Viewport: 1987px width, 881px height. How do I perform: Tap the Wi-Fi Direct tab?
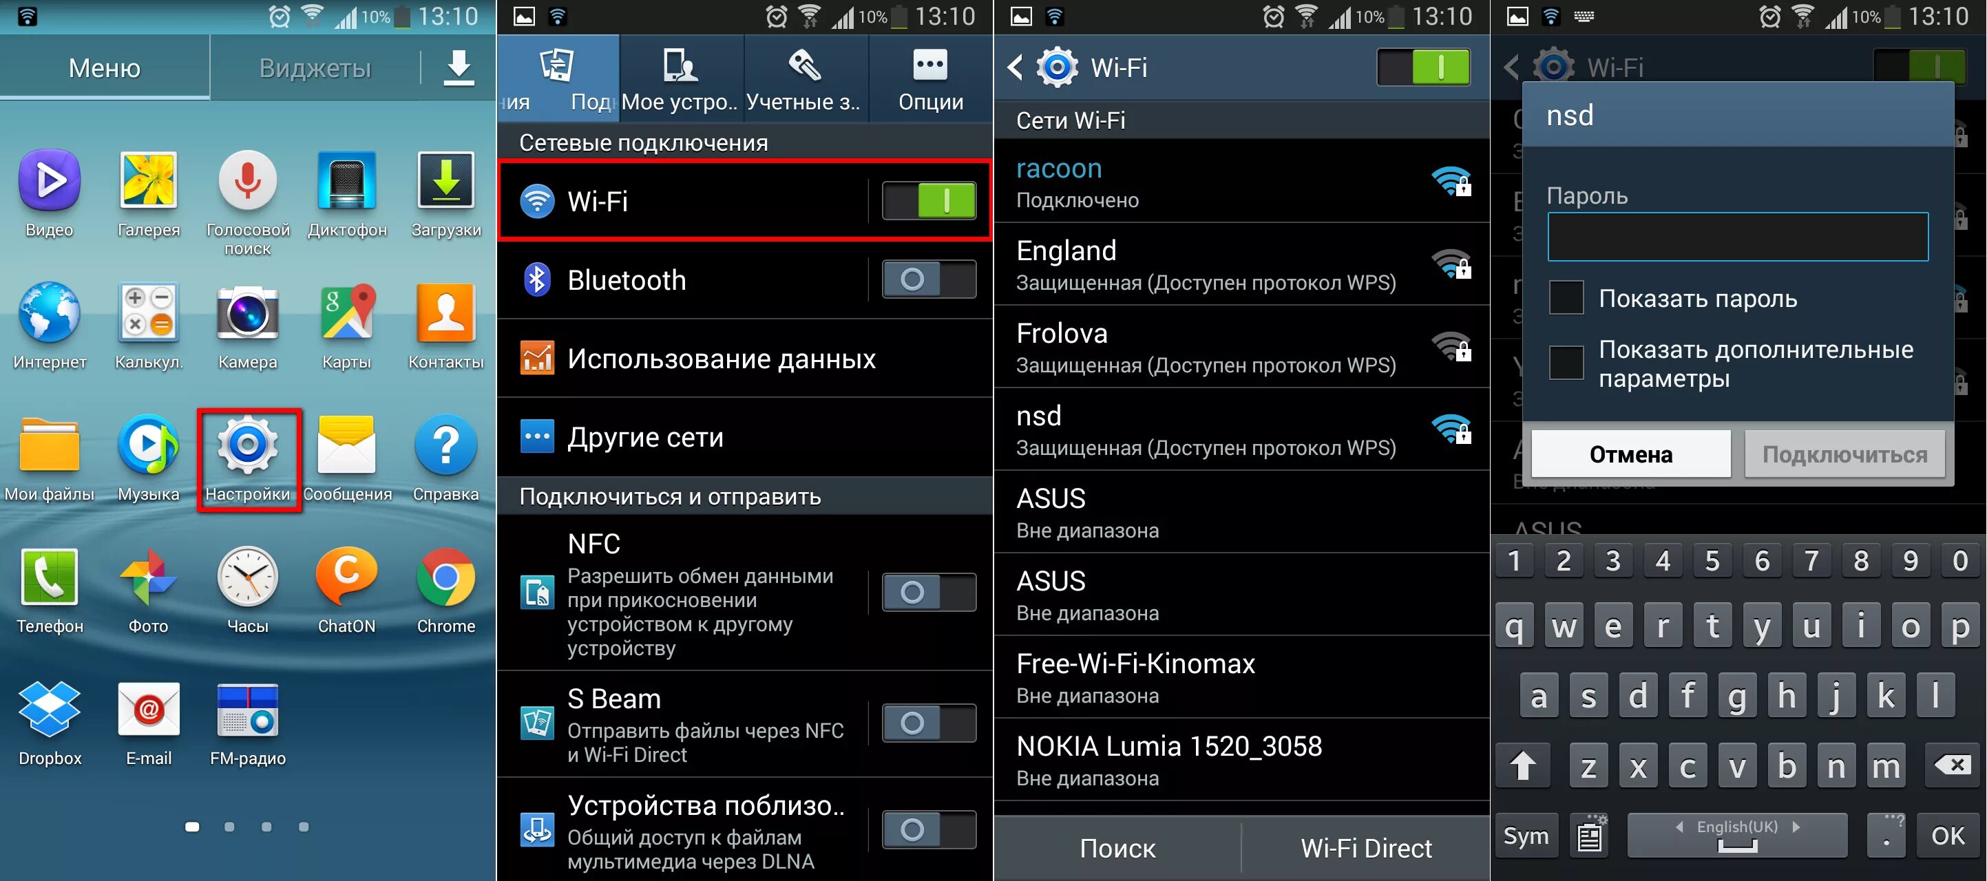(x=1365, y=849)
